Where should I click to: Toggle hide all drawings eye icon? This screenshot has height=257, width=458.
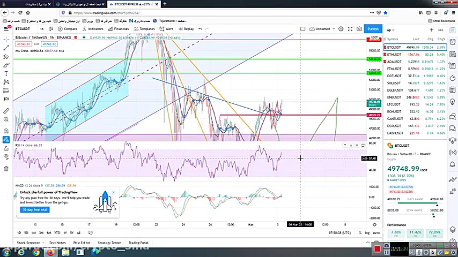click(x=6, y=157)
